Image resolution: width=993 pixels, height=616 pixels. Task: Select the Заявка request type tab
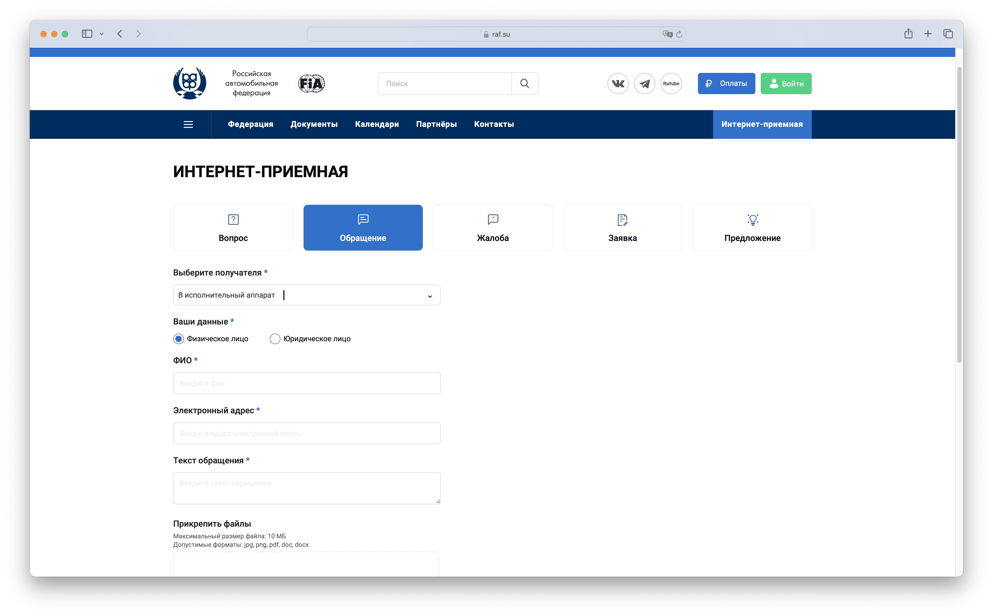click(x=622, y=228)
